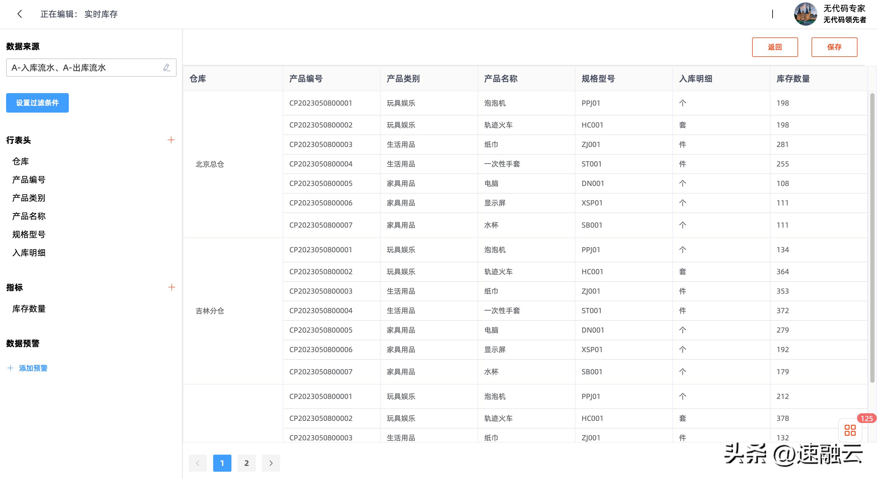Select the 库存数量 metric under 指标
This screenshot has height=479, width=877.
[x=29, y=309]
